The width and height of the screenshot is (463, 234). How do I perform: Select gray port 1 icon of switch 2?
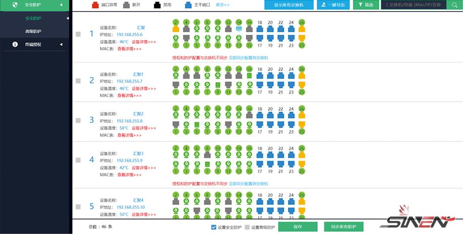(x=176, y=85)
